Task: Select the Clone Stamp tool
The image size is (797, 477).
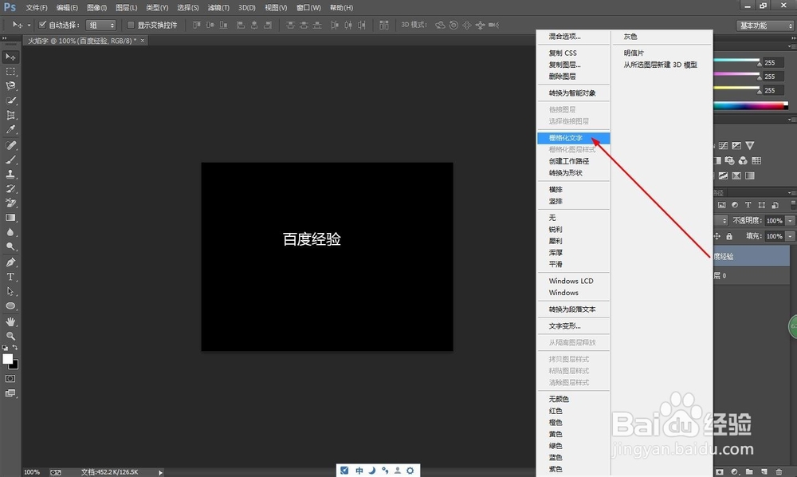Action: [10, 174]
